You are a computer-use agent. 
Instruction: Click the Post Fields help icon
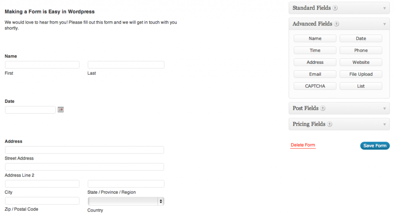pyautogui.click(x=323, y=108)
